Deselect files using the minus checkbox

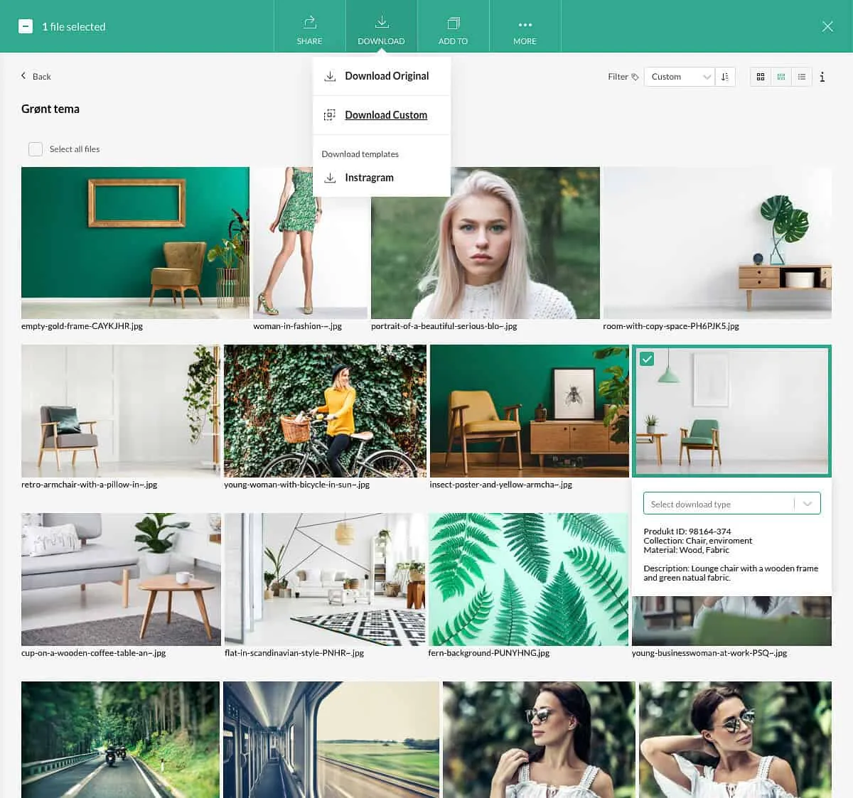pos(26,26)
